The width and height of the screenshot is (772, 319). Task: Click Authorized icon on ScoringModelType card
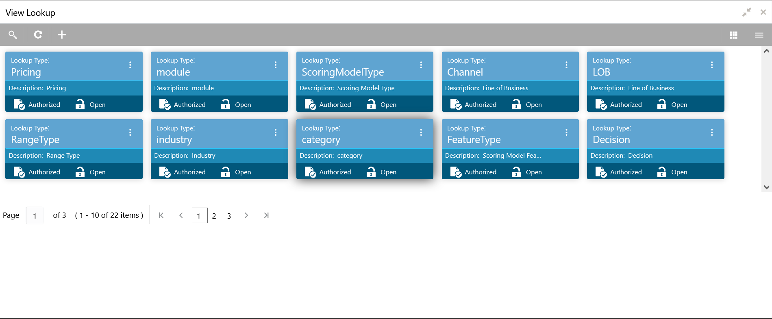click(310, 104)
